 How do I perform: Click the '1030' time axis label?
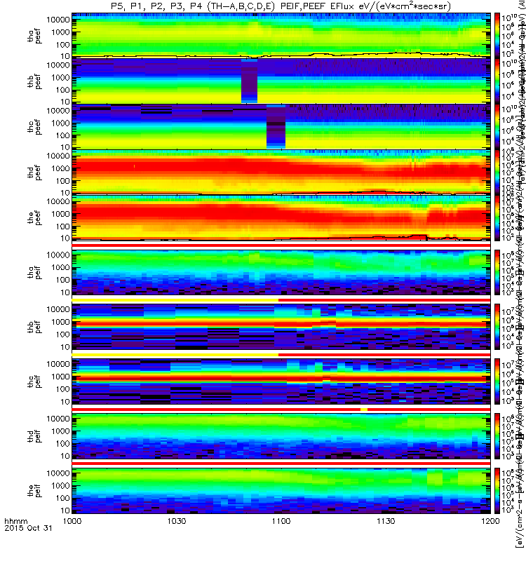(x=177, y=521)
